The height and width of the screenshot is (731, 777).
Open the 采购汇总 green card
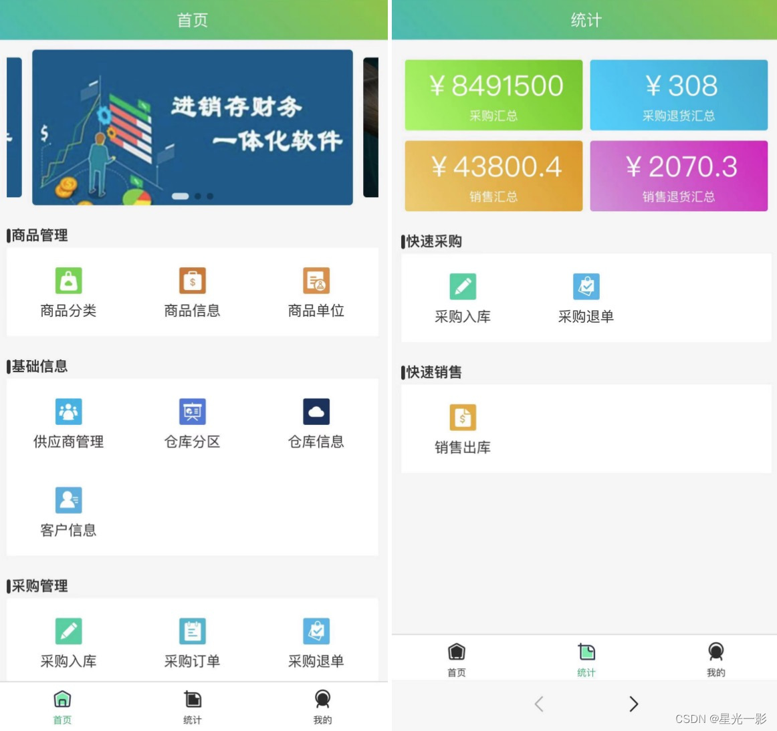(x=493, y=95)
